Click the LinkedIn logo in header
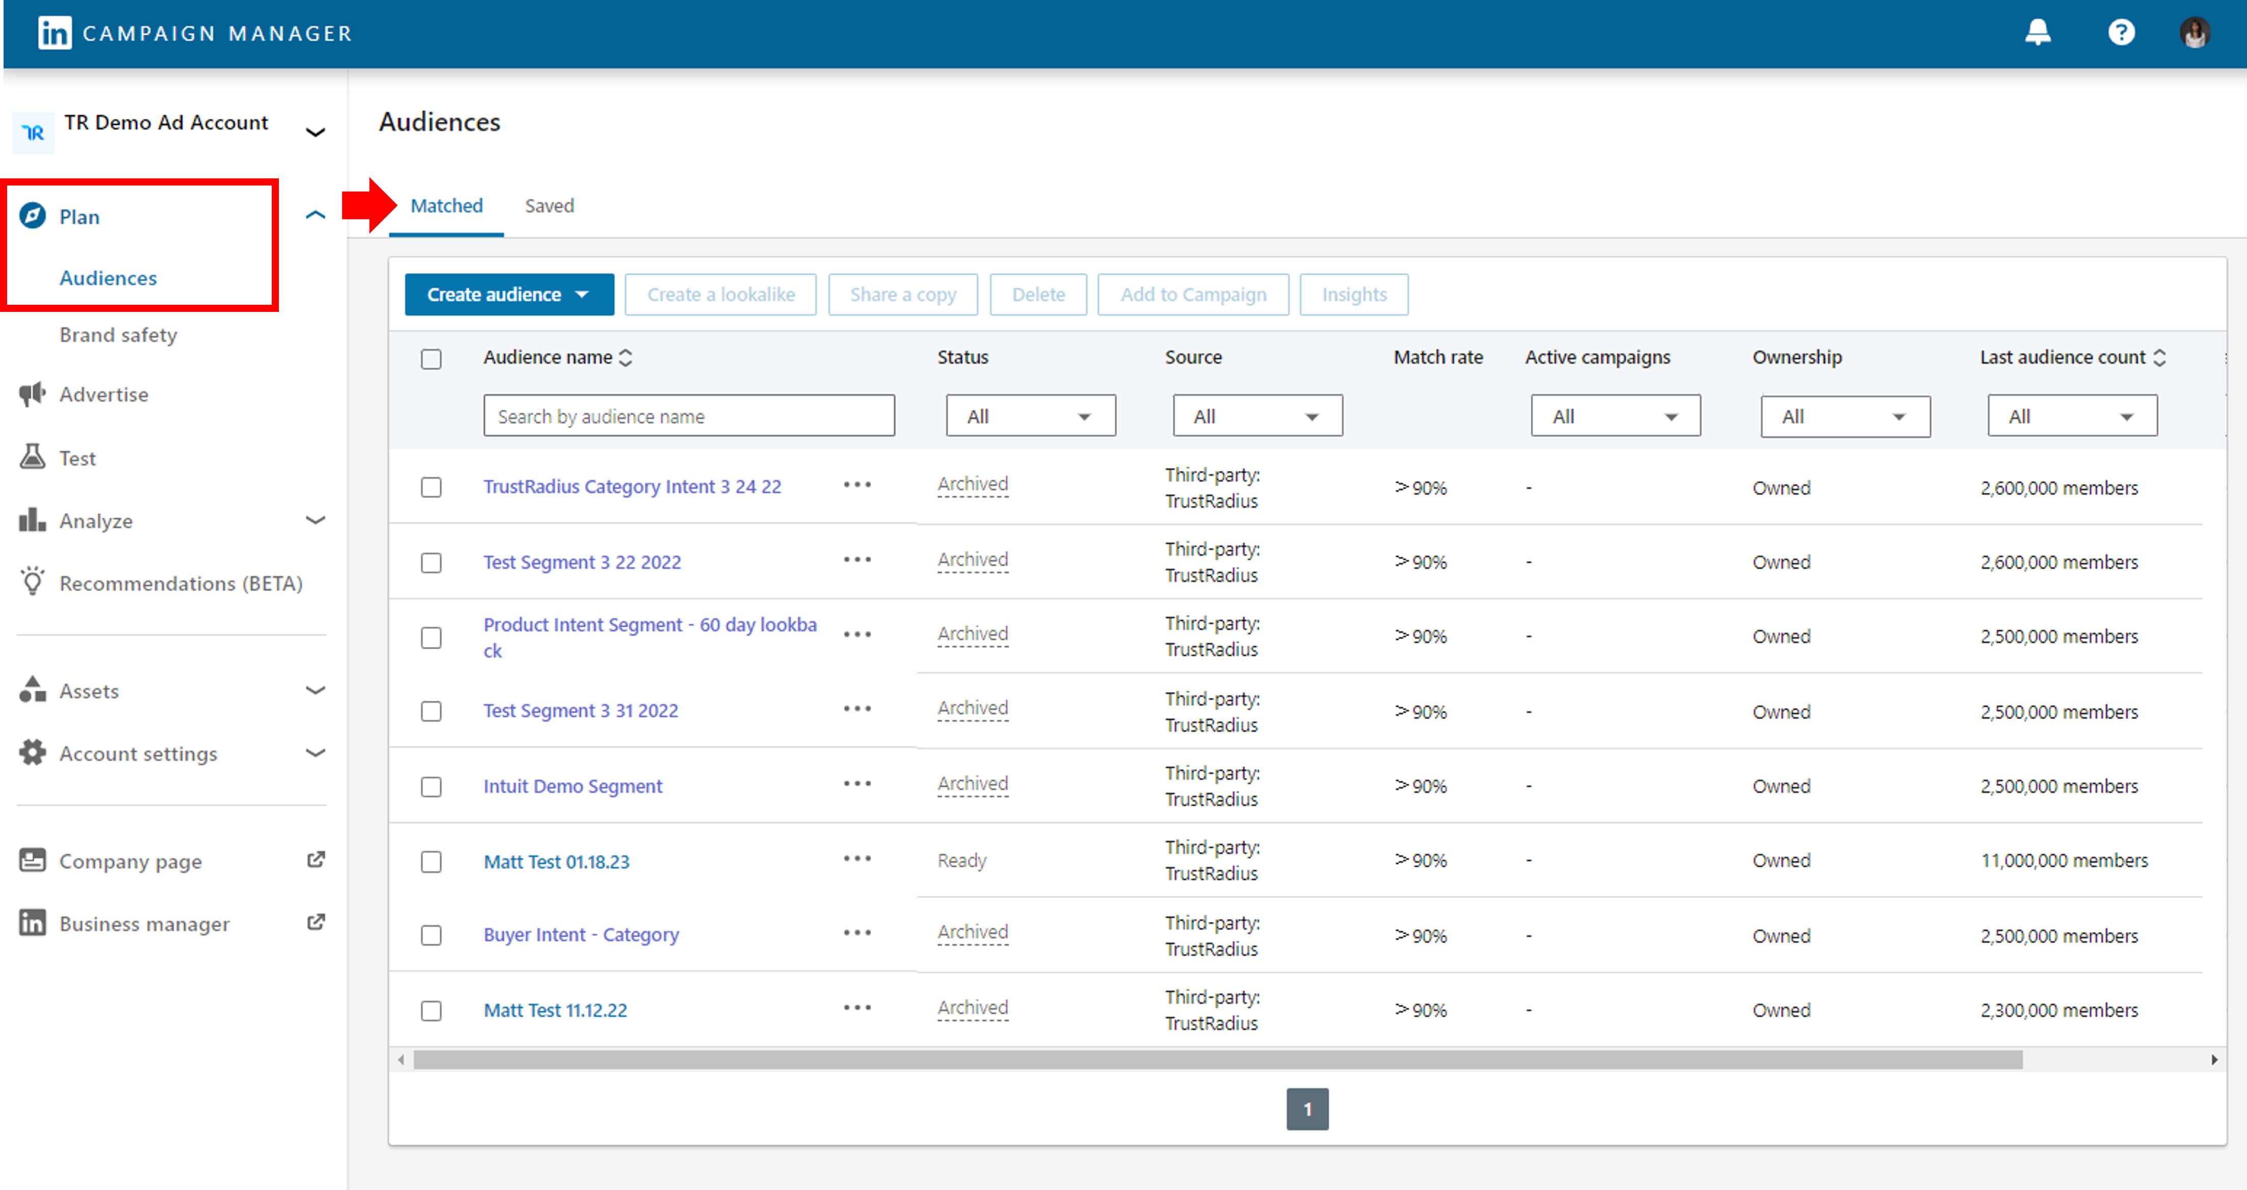Image resolution: width=2247 pixels, height=1190 pixels. click(54, 33)
